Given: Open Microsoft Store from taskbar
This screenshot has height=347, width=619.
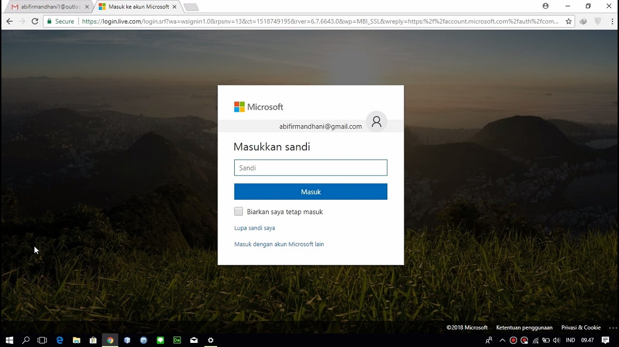Looking at the screenshot, I should point(93,340).
